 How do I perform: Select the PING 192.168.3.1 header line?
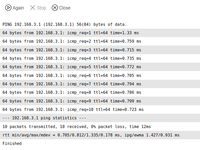click(x=65, y=25)
